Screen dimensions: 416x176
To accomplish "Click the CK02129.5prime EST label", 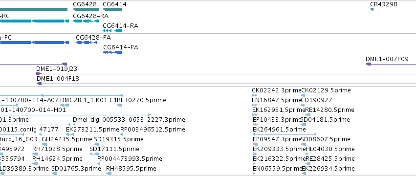I will [326, 90].
